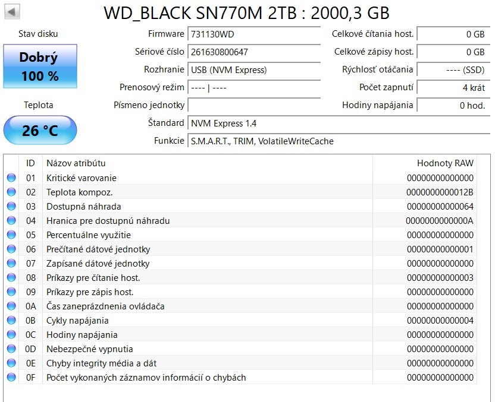
Task: Click the Celkové čítania host. value field
Action: (x=453, y=34)
